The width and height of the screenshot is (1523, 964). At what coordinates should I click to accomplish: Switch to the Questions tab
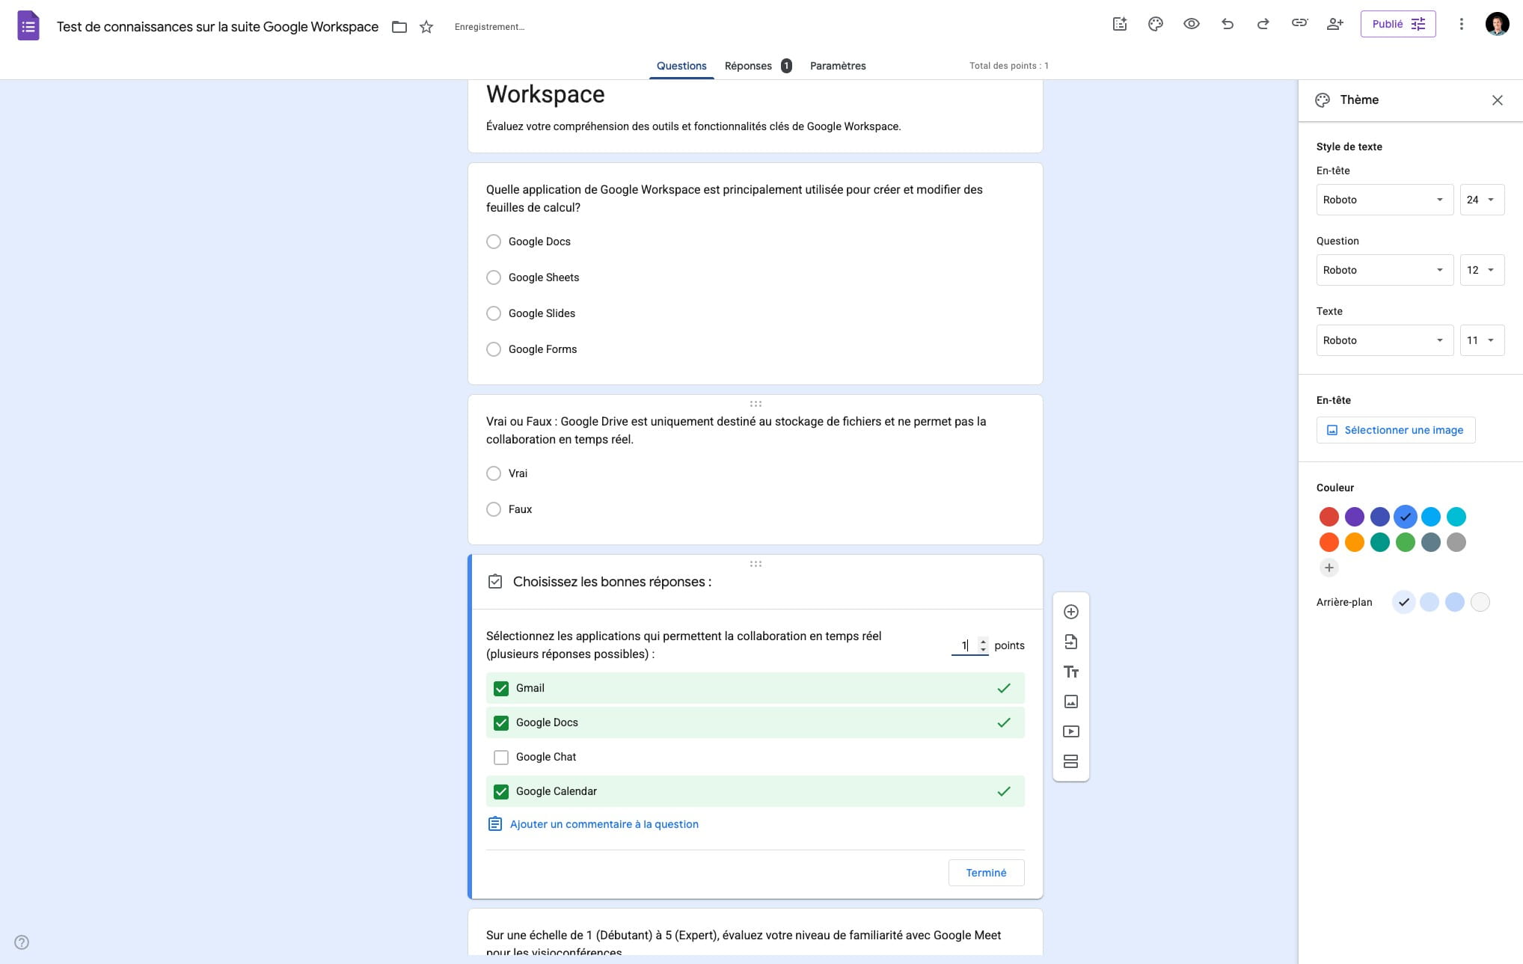pyautogui.click(x=681, y=66)
